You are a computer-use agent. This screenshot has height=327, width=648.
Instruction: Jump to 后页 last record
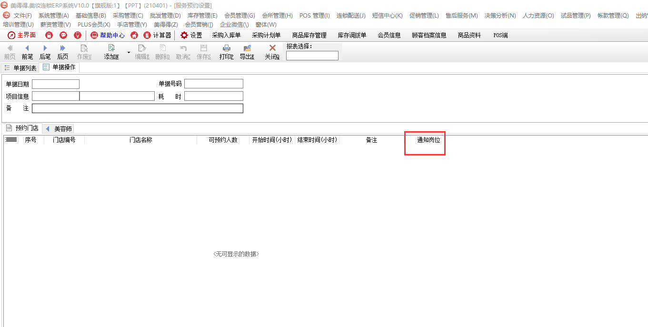(62, 52)
